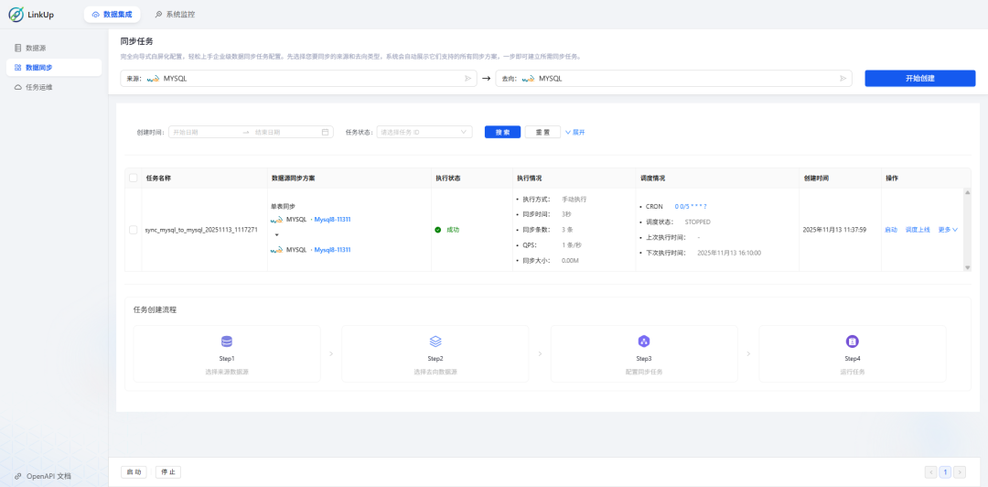The image size is (988, 487).
Task: Open the 数据集成 tab
Action: 113,14
